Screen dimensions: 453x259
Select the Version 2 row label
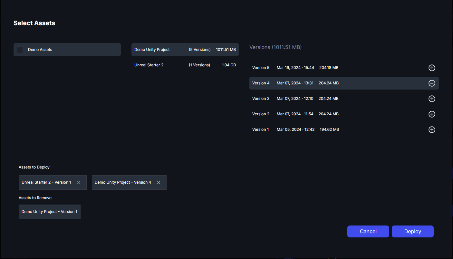pos(261,114)
